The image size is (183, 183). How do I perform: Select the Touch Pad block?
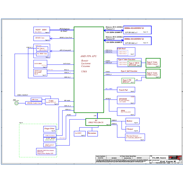[x=126, y=90]
